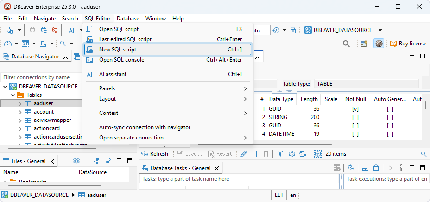Open the DBEAVER_DATASOURCE active connection dropdown
The width and height of the screenshot is (430, 202).
coord(380,30)
